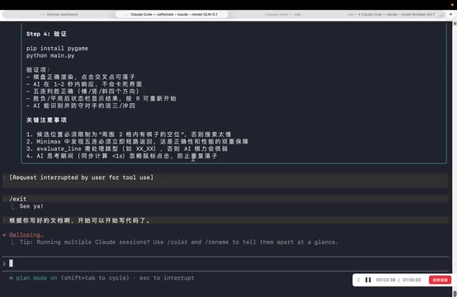The width and height of the screenshot is (457, 297).
Task: Click the line starting '2. Minimax'
Action: point(137,142)
